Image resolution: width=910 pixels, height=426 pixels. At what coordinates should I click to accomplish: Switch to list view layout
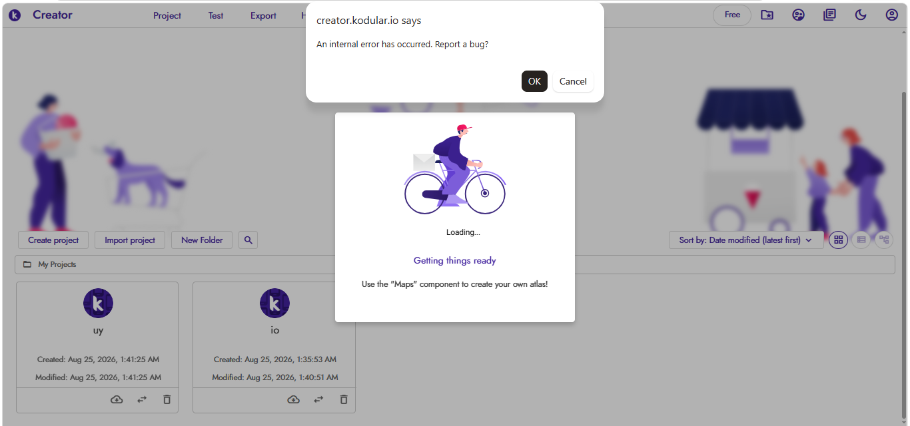861,240
